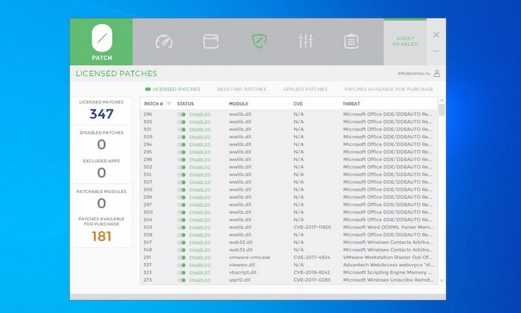Viewport: 521px width, 313px height.
Task: Click the Excluded Apps 0 counter
Action: click(x=101, y=169)
